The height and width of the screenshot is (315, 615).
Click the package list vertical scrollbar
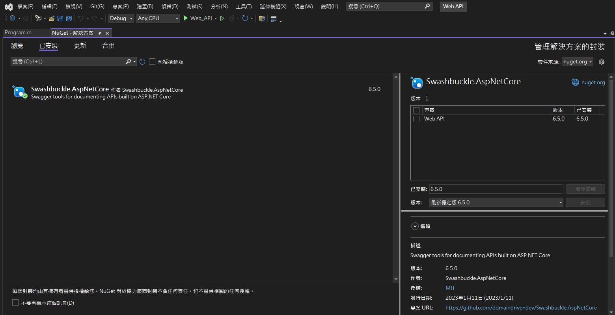(396, 178)
